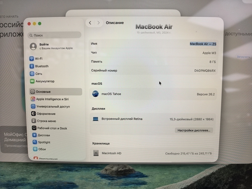
Task: Click the MacBook Air — ZS name field
Action: (x=203, y=44)
